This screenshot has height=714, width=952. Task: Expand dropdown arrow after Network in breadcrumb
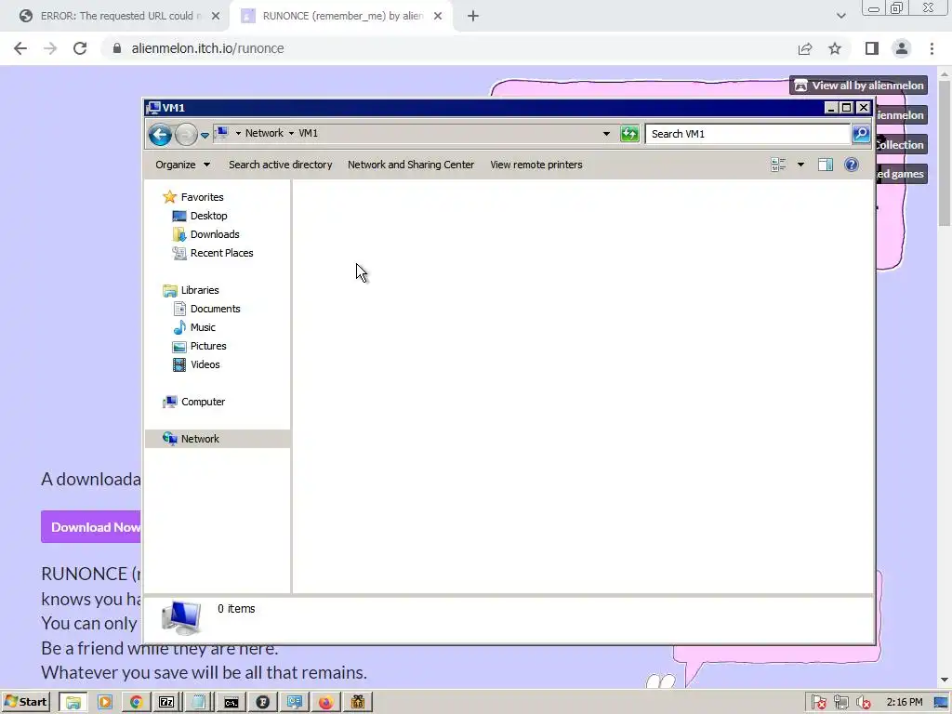click(x=291, y=133)
